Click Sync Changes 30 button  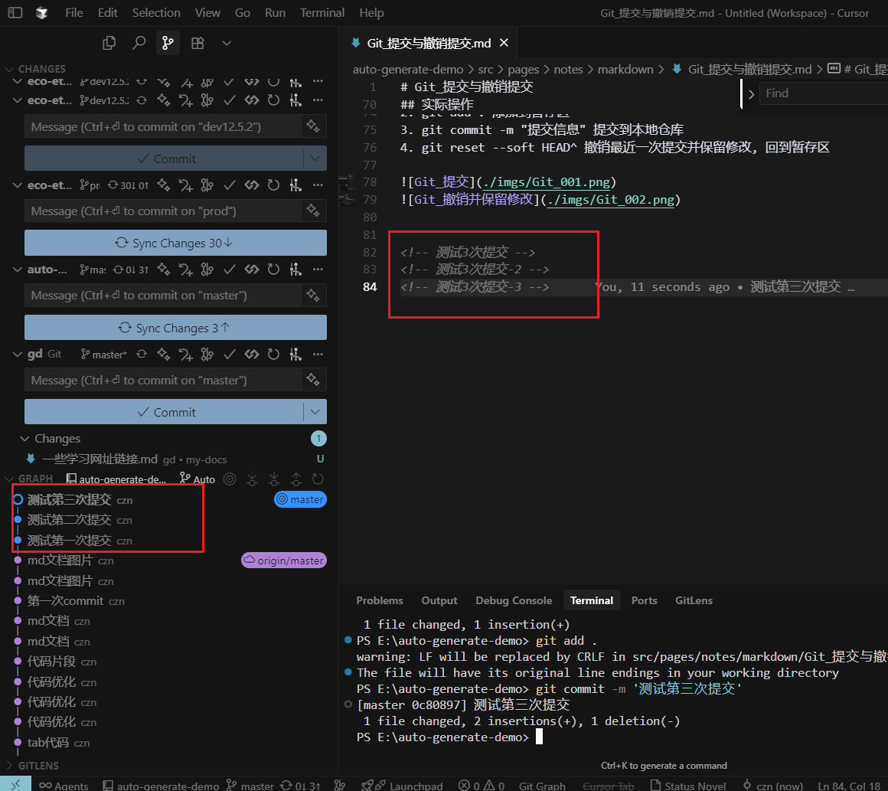[175, 243]
